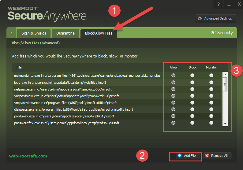243x170 pixels.
Task: Click the back arrow left of tabs
Action: [x=11, y=33]
